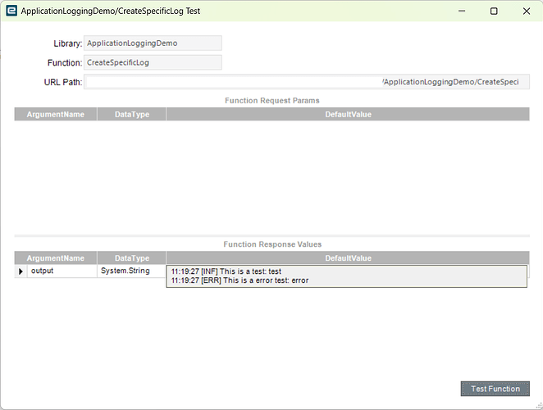Focus the Function input field
The width and height of the screenshot is (543, 410).
153,62
